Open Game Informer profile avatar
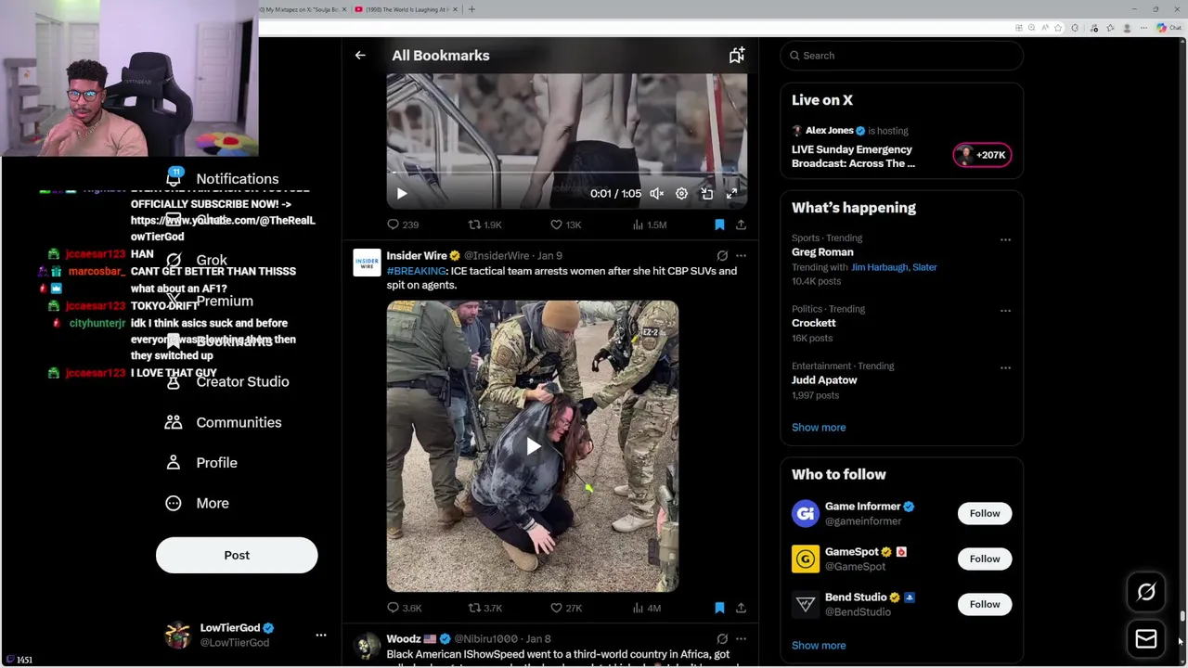Image resolution: width=1188 pixels, height=668 pixels. point(806,513)
